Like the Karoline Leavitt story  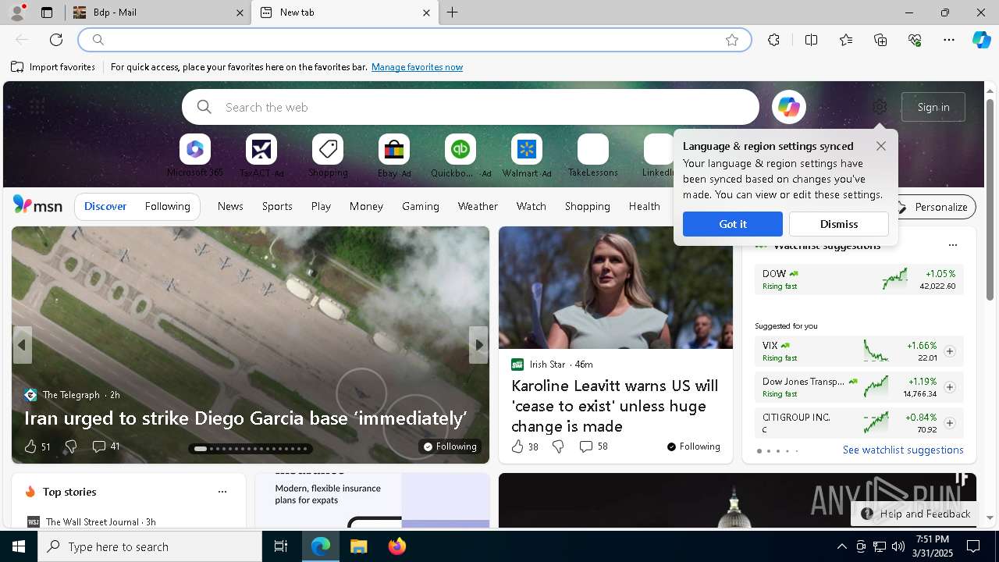pos(524,446)
